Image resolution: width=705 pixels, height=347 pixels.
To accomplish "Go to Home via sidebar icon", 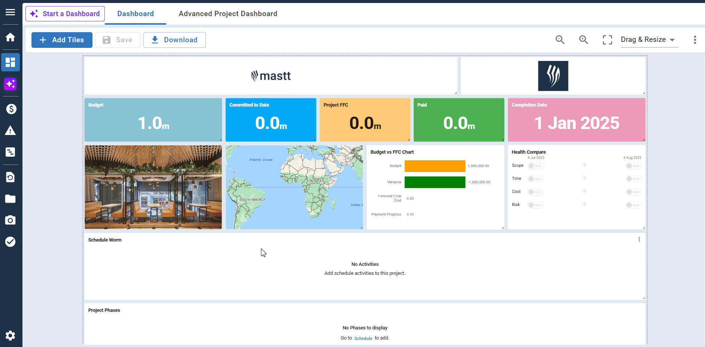I will click(x=10, y=37).
